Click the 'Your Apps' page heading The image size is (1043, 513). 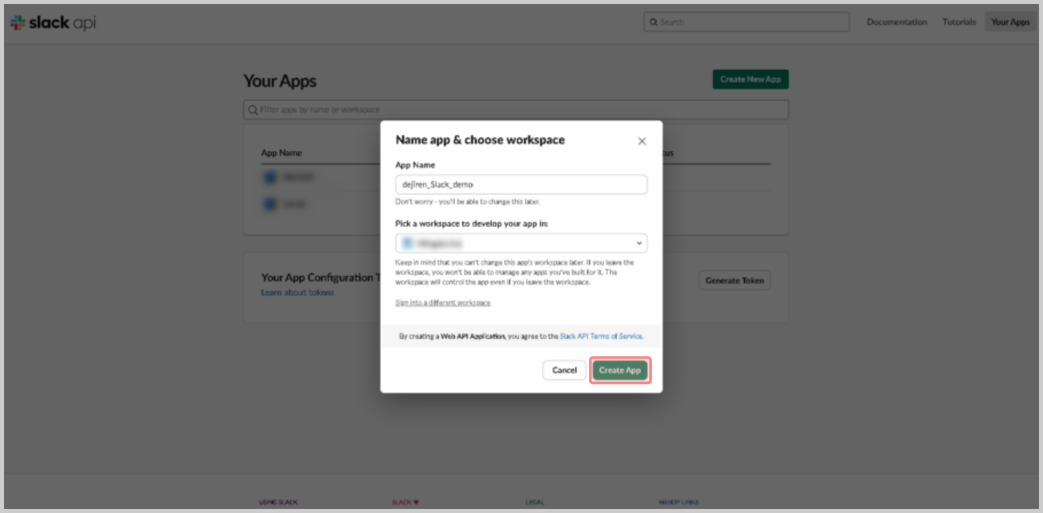point(279,81)
